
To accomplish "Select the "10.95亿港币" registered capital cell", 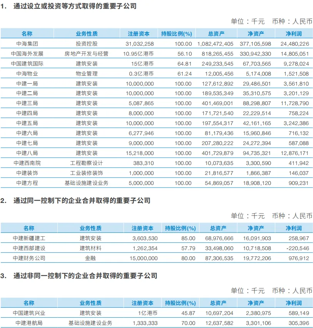I will point(138,54).
